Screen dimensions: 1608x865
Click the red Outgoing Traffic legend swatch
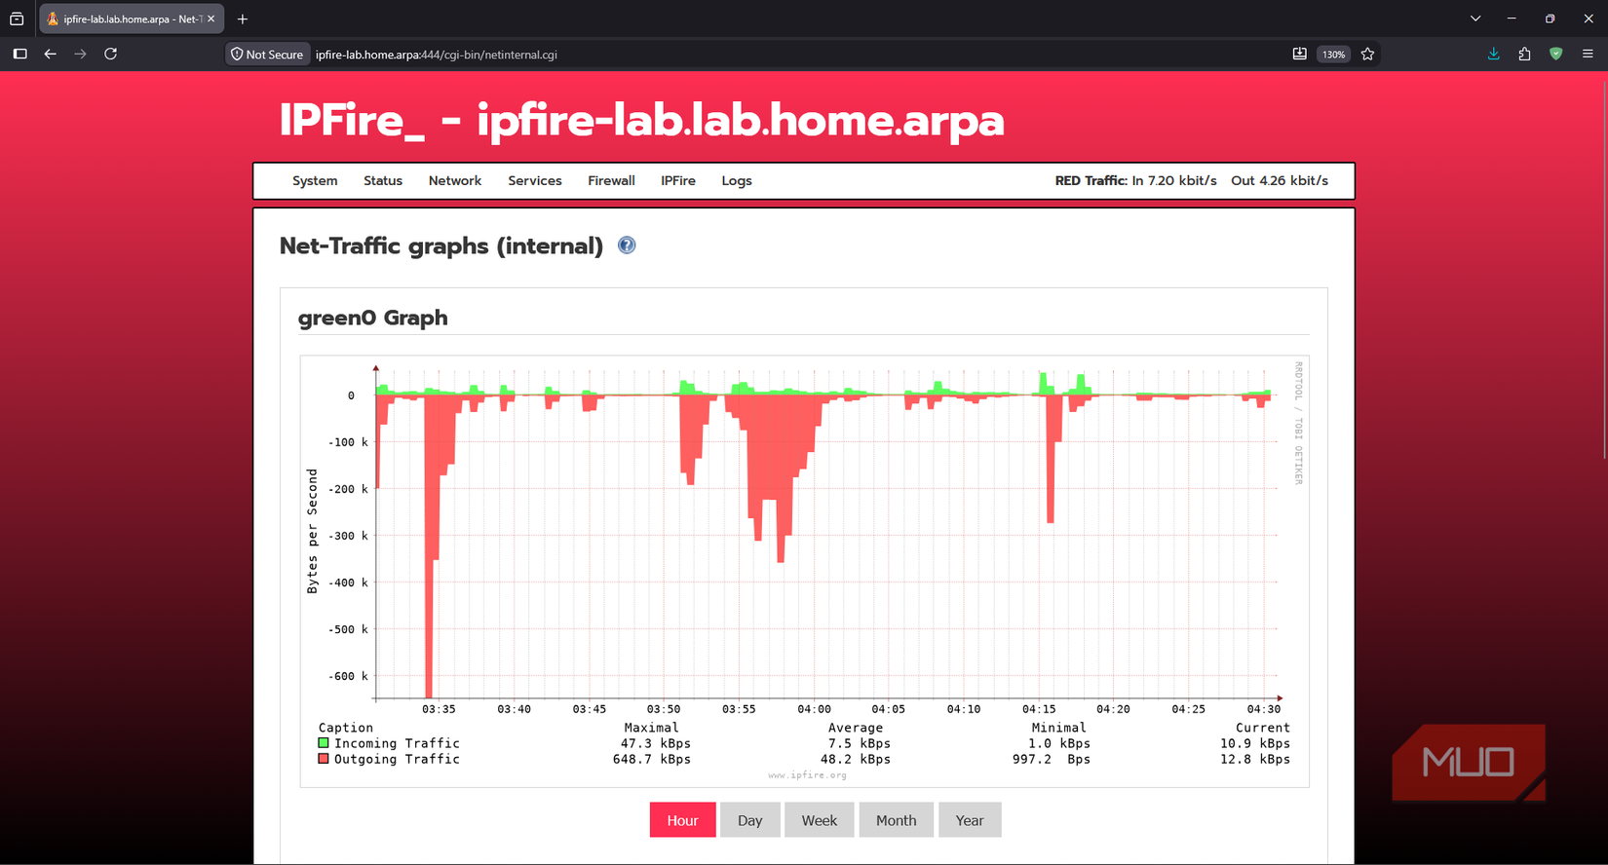pyautogui.click(x=324, y=759)
